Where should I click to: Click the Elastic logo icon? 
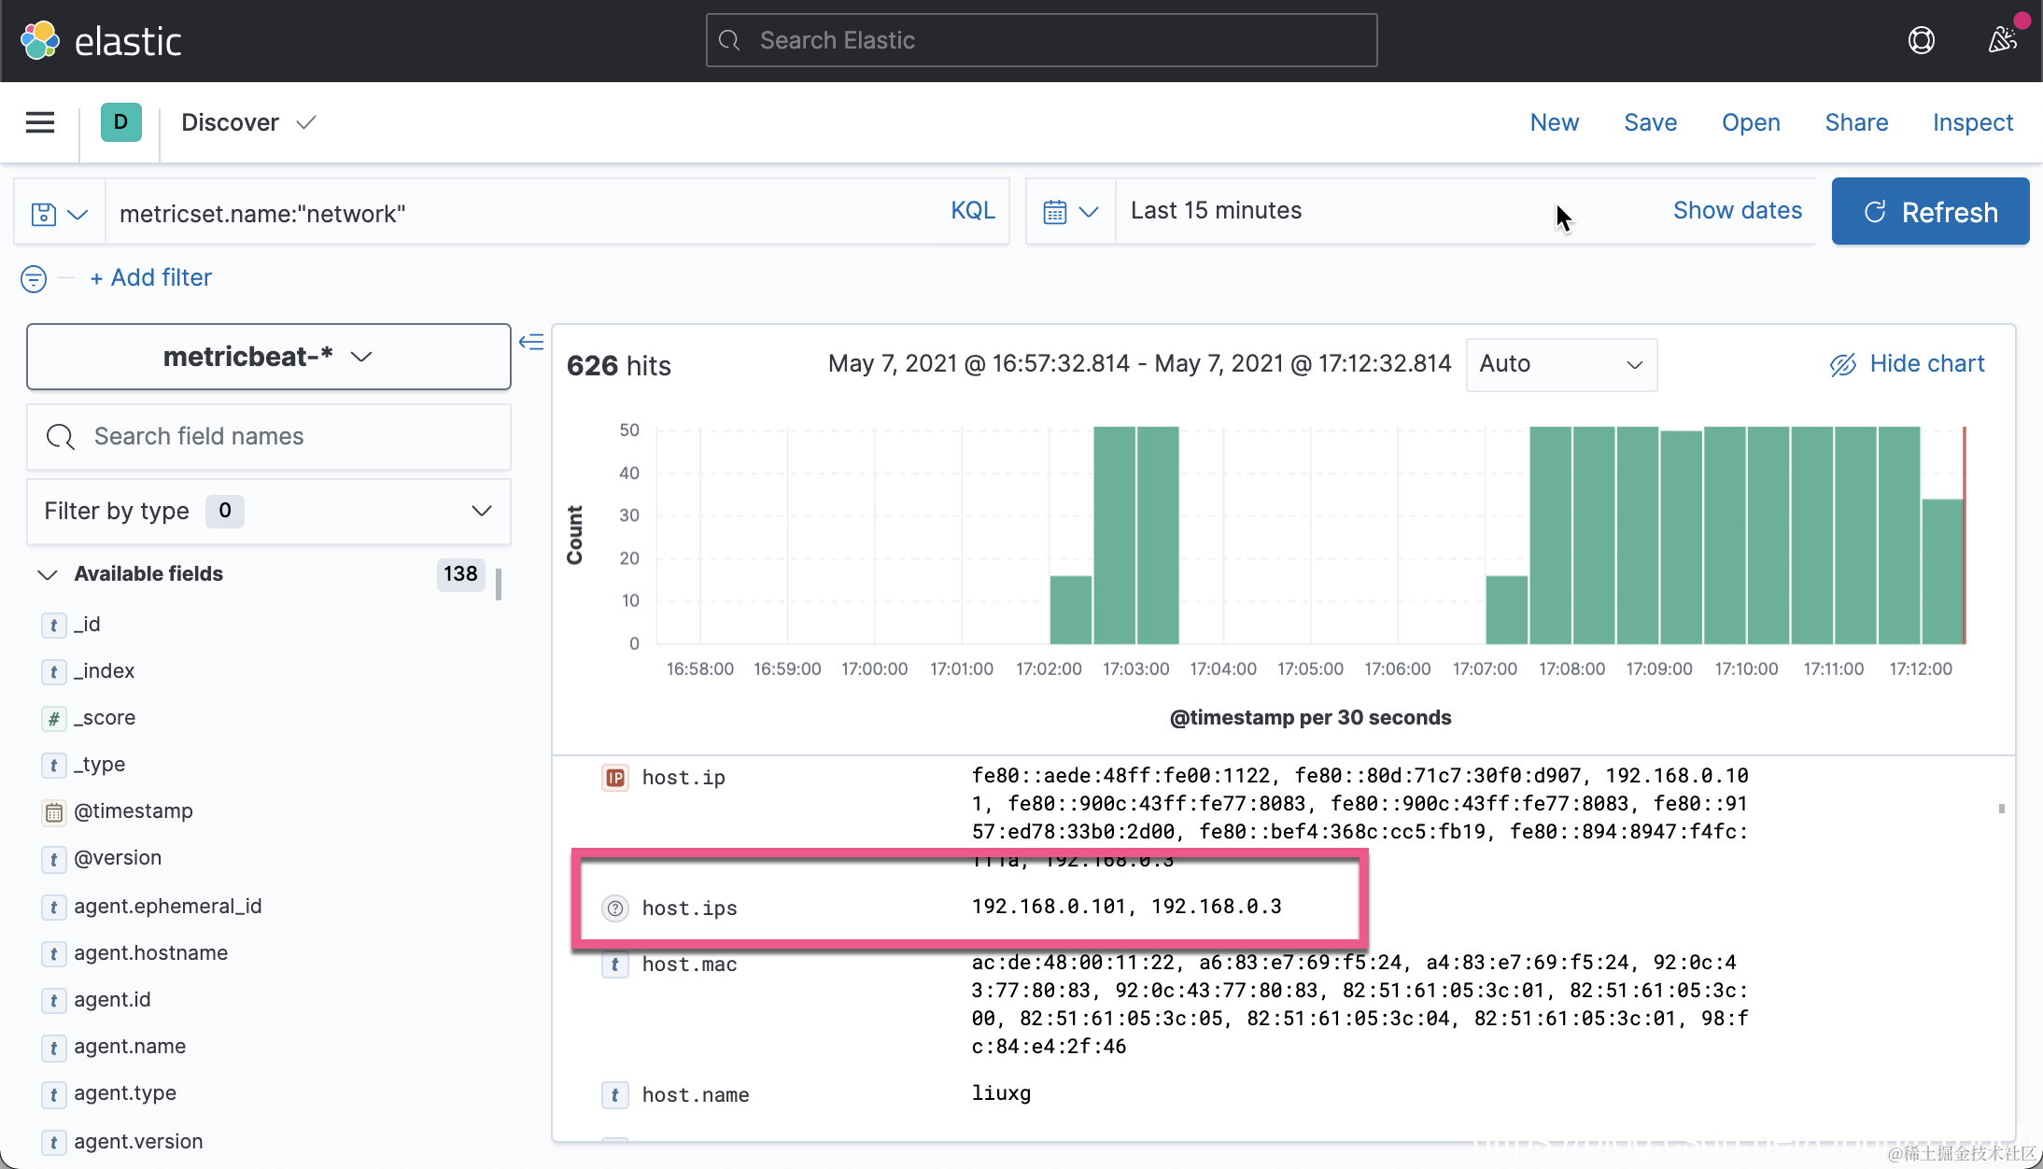click(40, 40)
